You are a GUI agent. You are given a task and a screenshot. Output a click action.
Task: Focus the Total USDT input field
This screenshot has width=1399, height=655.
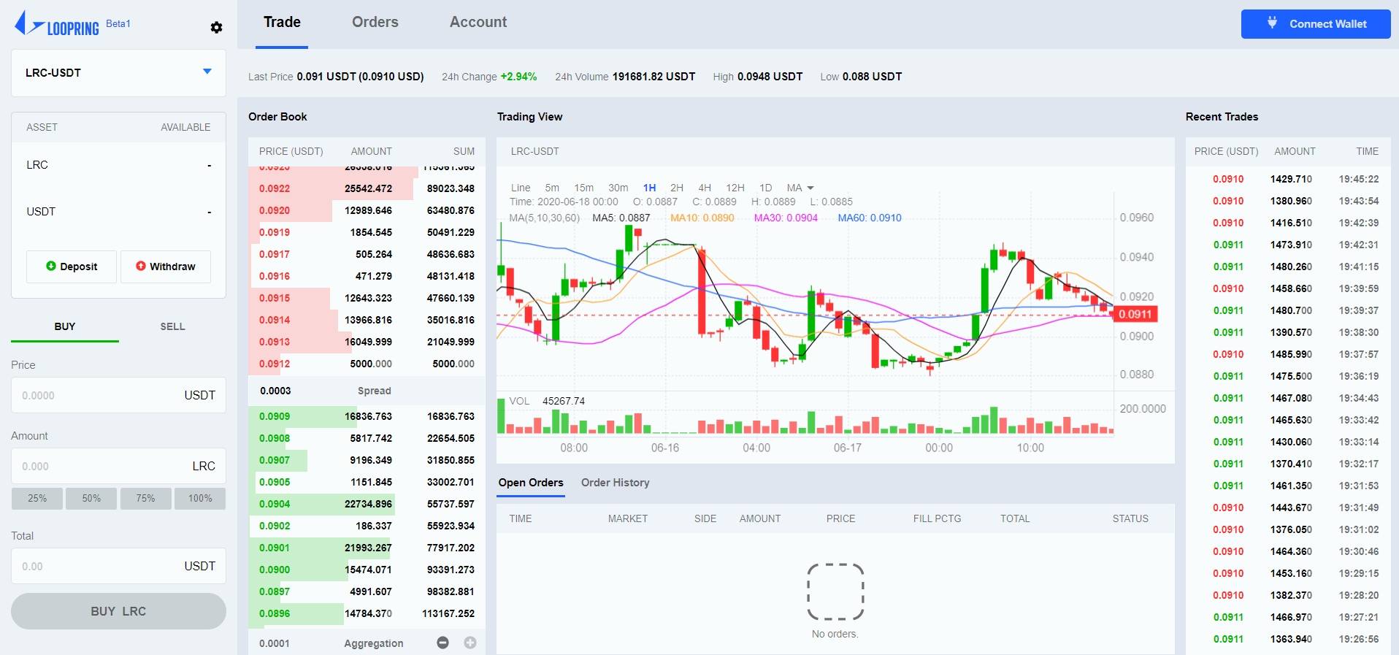118,566
